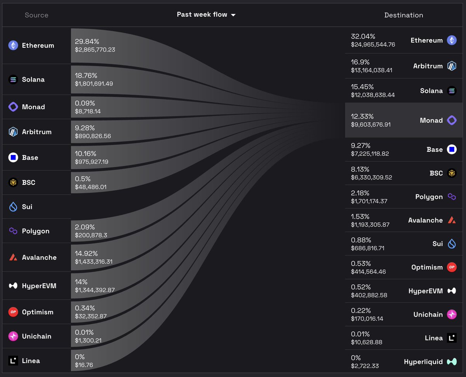This screenshot has width=466, height=377.
Task: Click the Unichain source icon
Action: [x=13, y=337]
